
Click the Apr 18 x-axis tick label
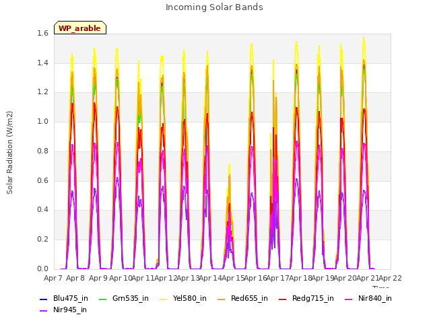pyautogui.click(x=300, y=278)
